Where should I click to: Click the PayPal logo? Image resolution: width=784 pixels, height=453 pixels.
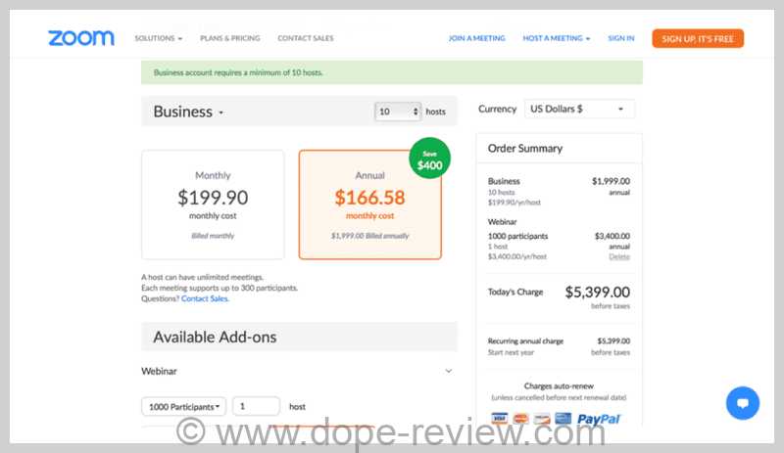pos(600,419)
